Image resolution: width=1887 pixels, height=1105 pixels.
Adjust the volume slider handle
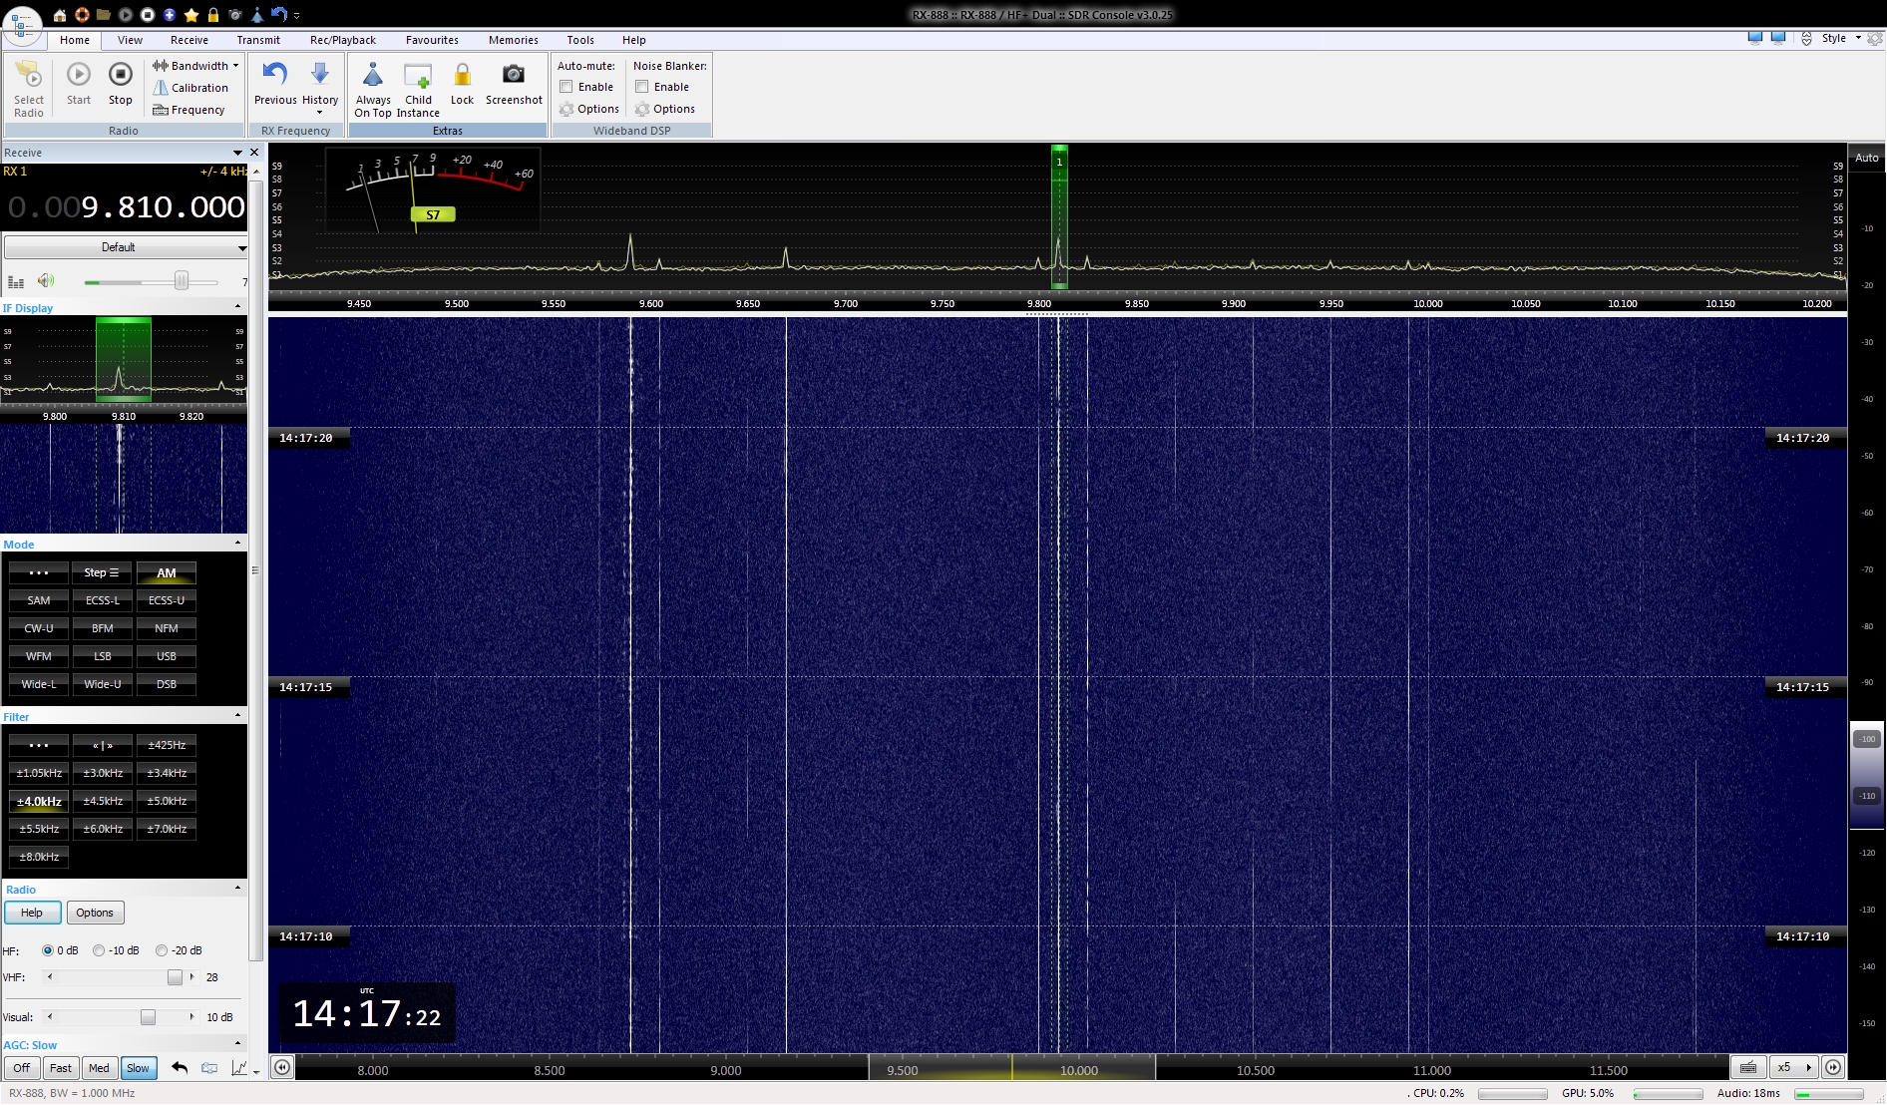click(182, 282)
